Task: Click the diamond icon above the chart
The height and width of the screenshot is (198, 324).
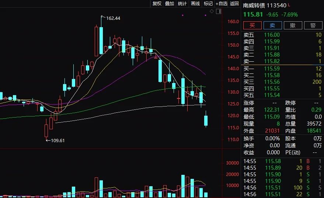Action: pyautogui.click(x=212, y=12)
